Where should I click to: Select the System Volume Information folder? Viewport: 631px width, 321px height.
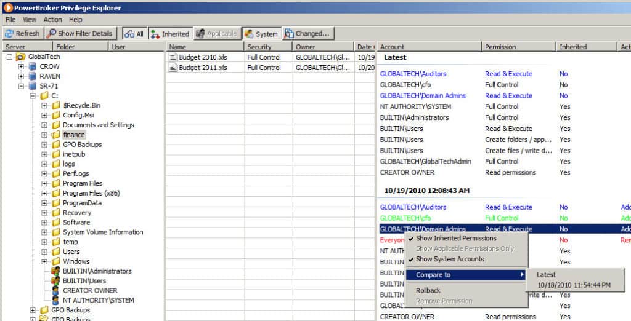103,232
